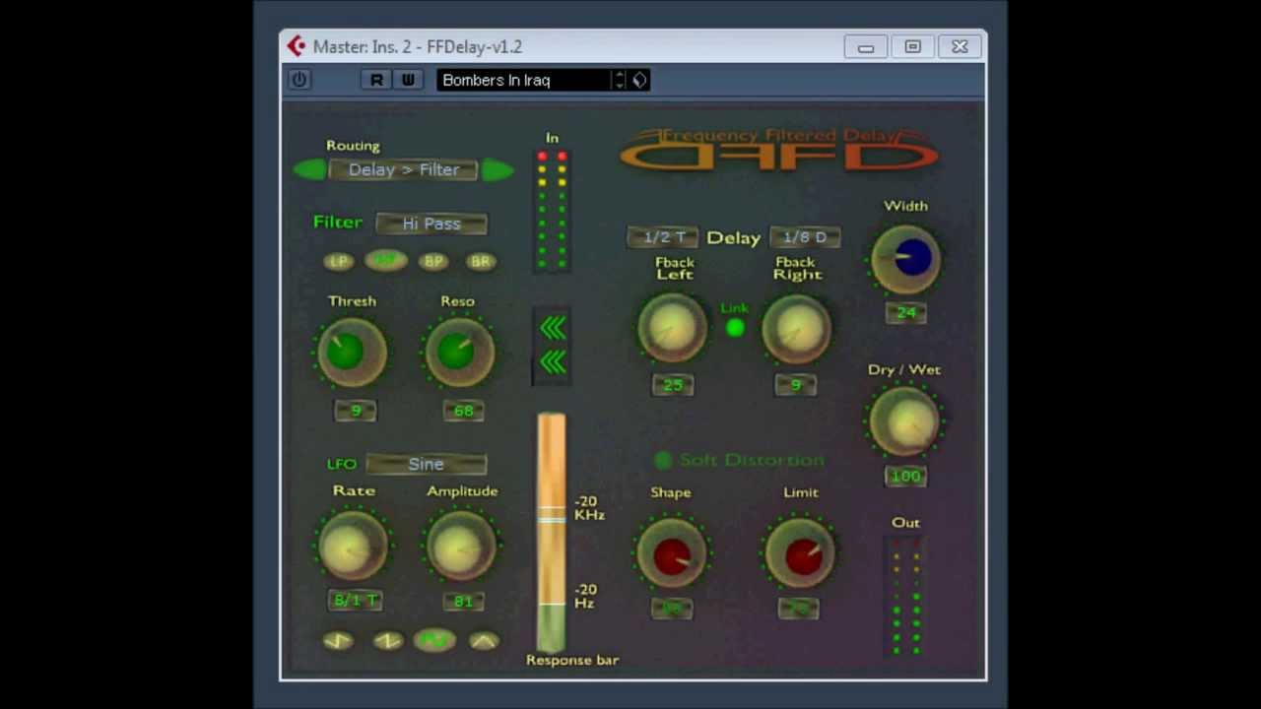Click the red Limit distortion knob
The image size is (1261, 709).
801,553
